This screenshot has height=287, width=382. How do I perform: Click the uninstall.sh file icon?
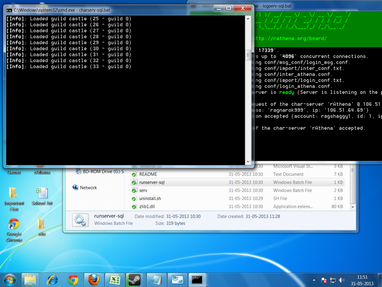(134, 198)
